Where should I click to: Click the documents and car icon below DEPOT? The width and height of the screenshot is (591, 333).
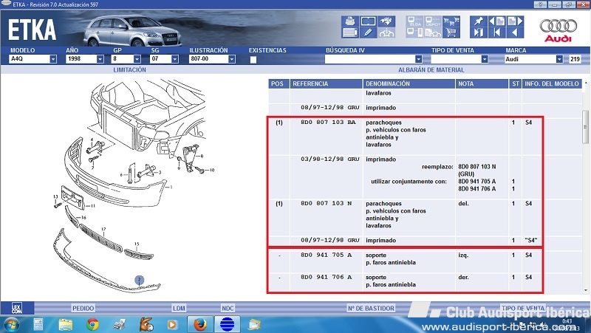pyautogui.click(x=433, y=32)
